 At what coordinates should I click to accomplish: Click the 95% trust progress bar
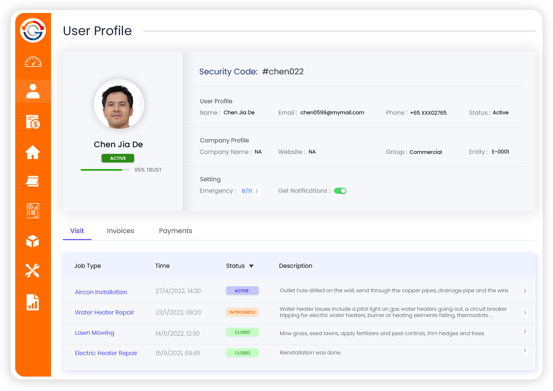[105, 170]
